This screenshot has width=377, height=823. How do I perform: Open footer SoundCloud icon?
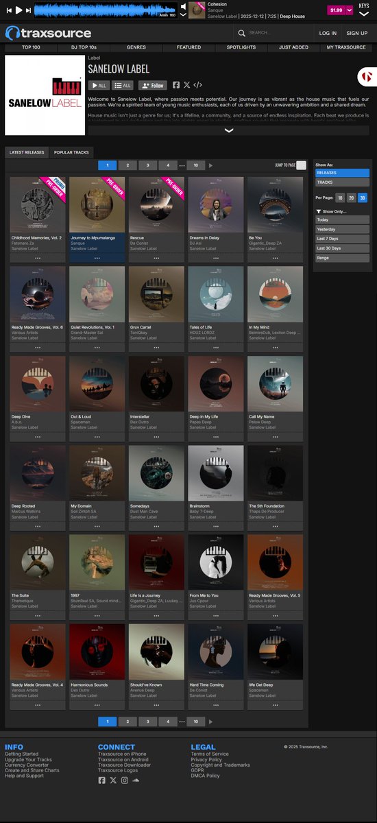point(136,780)
